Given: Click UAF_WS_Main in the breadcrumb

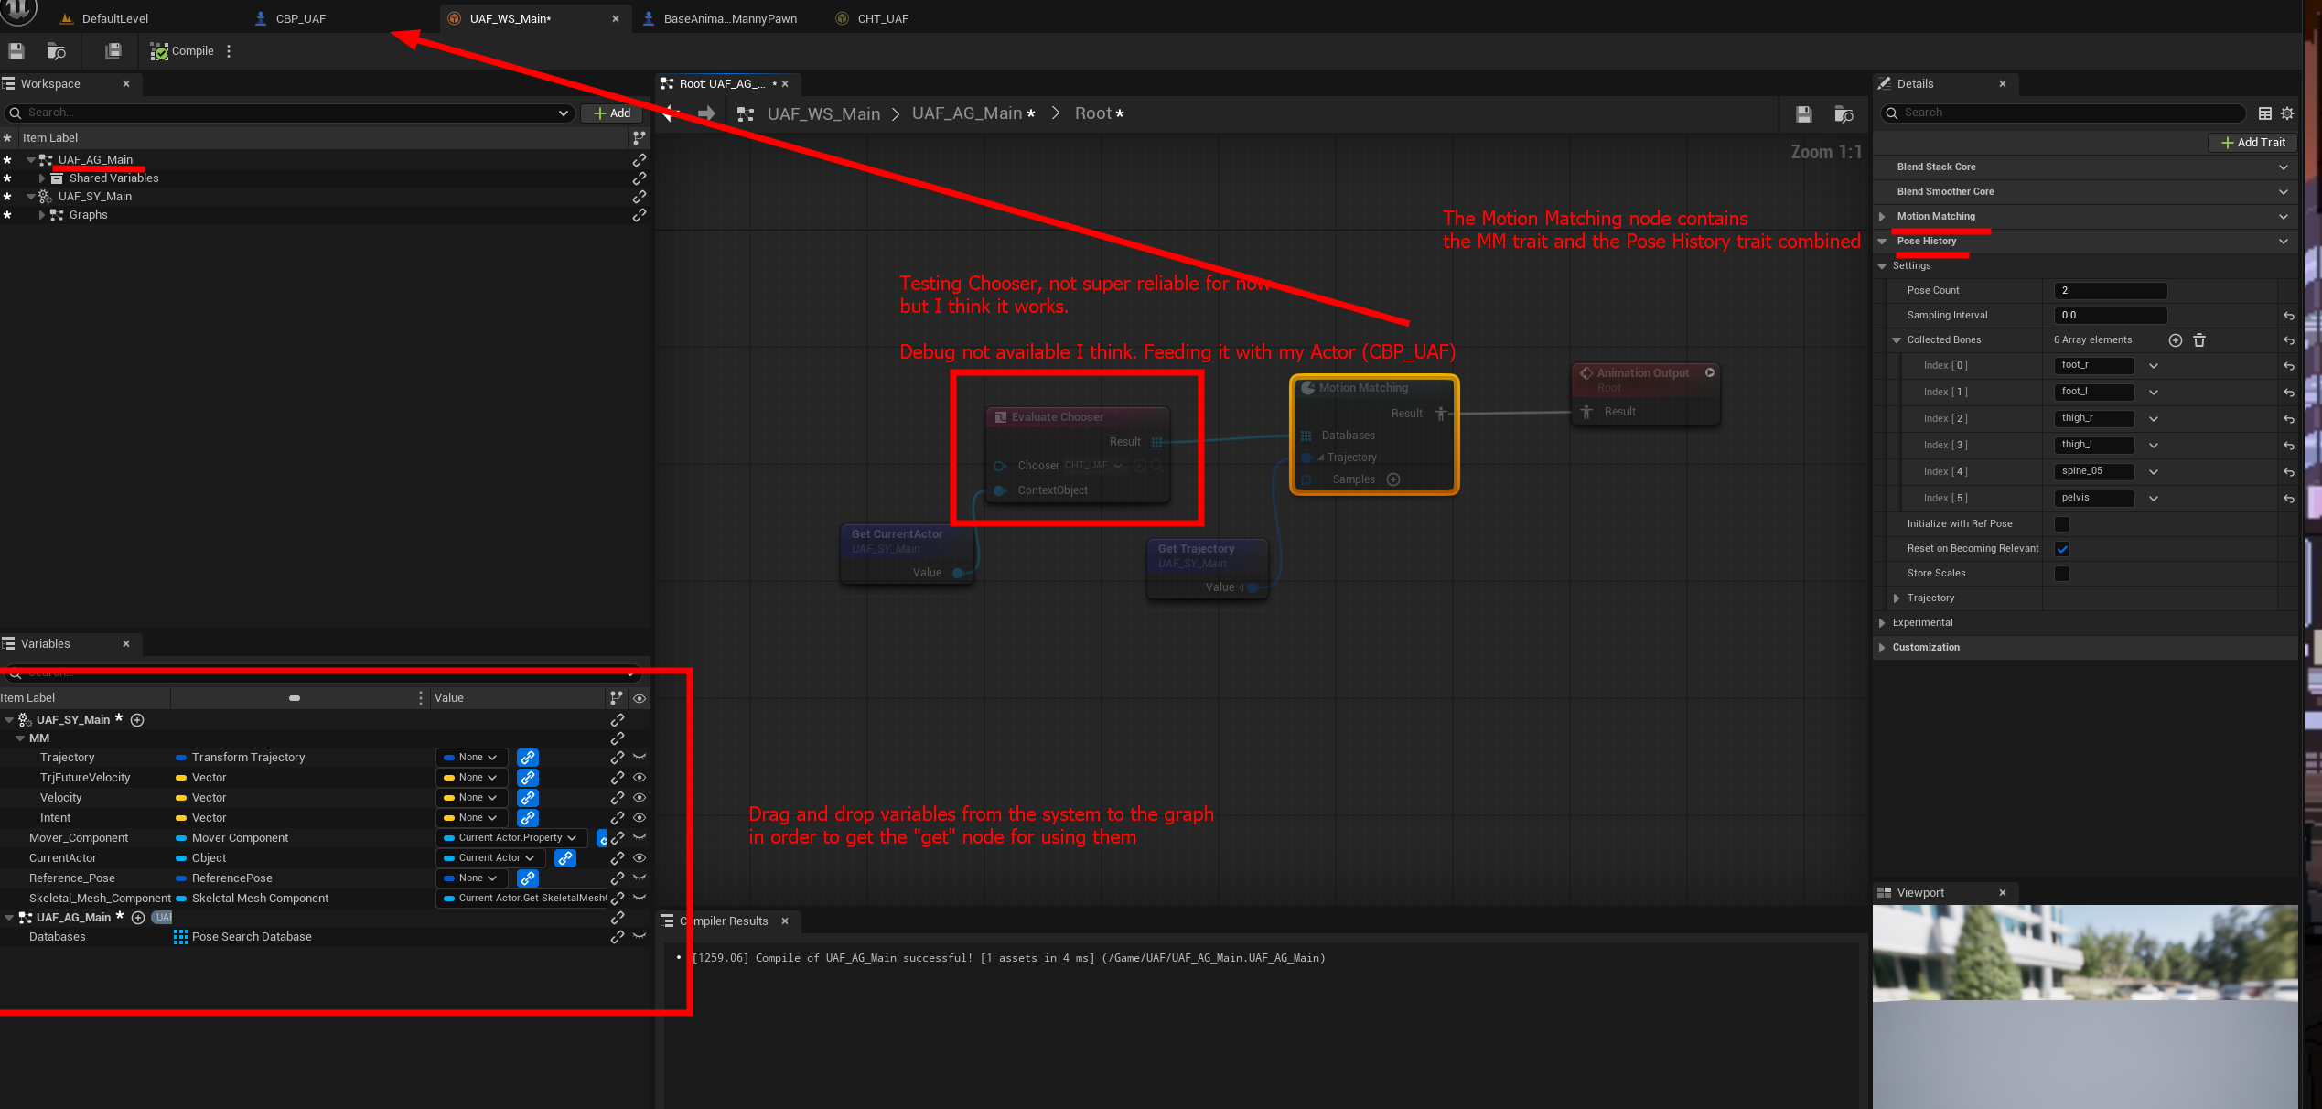Looking at the screenshot, I should pyautogui.click(x=823, y=113).
